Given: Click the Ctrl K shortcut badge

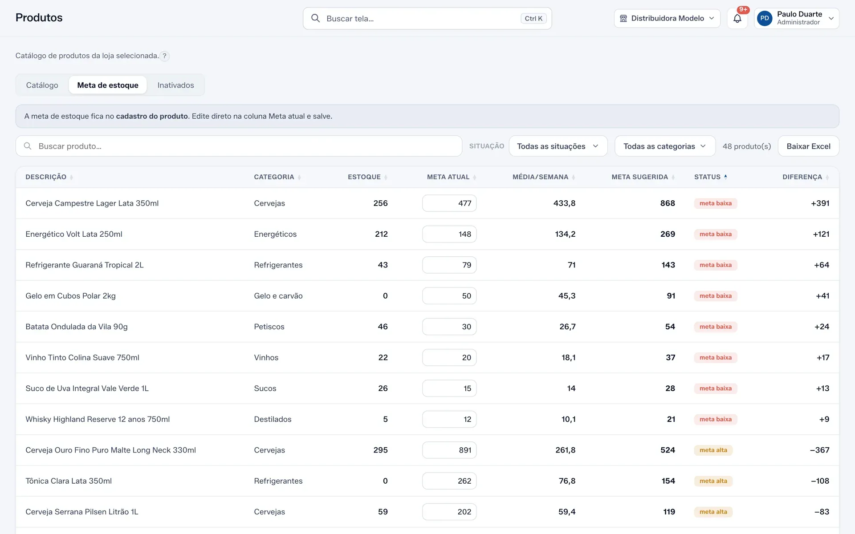Looking at the screenshot, I should (x=533, y=18).
